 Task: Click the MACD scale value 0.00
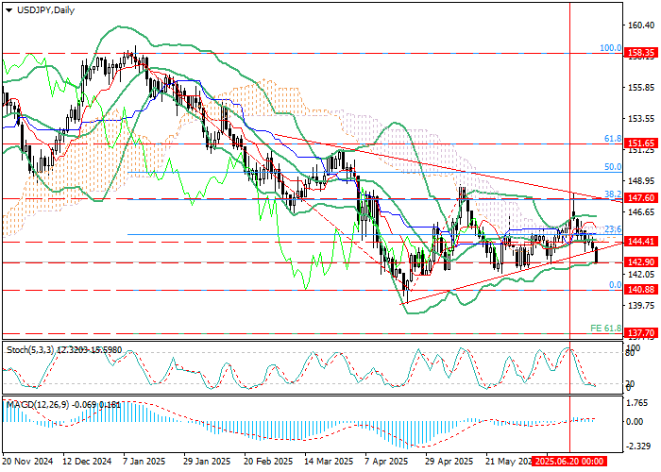click(635, 421)
